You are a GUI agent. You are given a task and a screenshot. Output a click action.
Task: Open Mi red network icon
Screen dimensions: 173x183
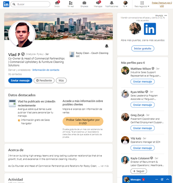pyautogui.click(x=71, y=4)
